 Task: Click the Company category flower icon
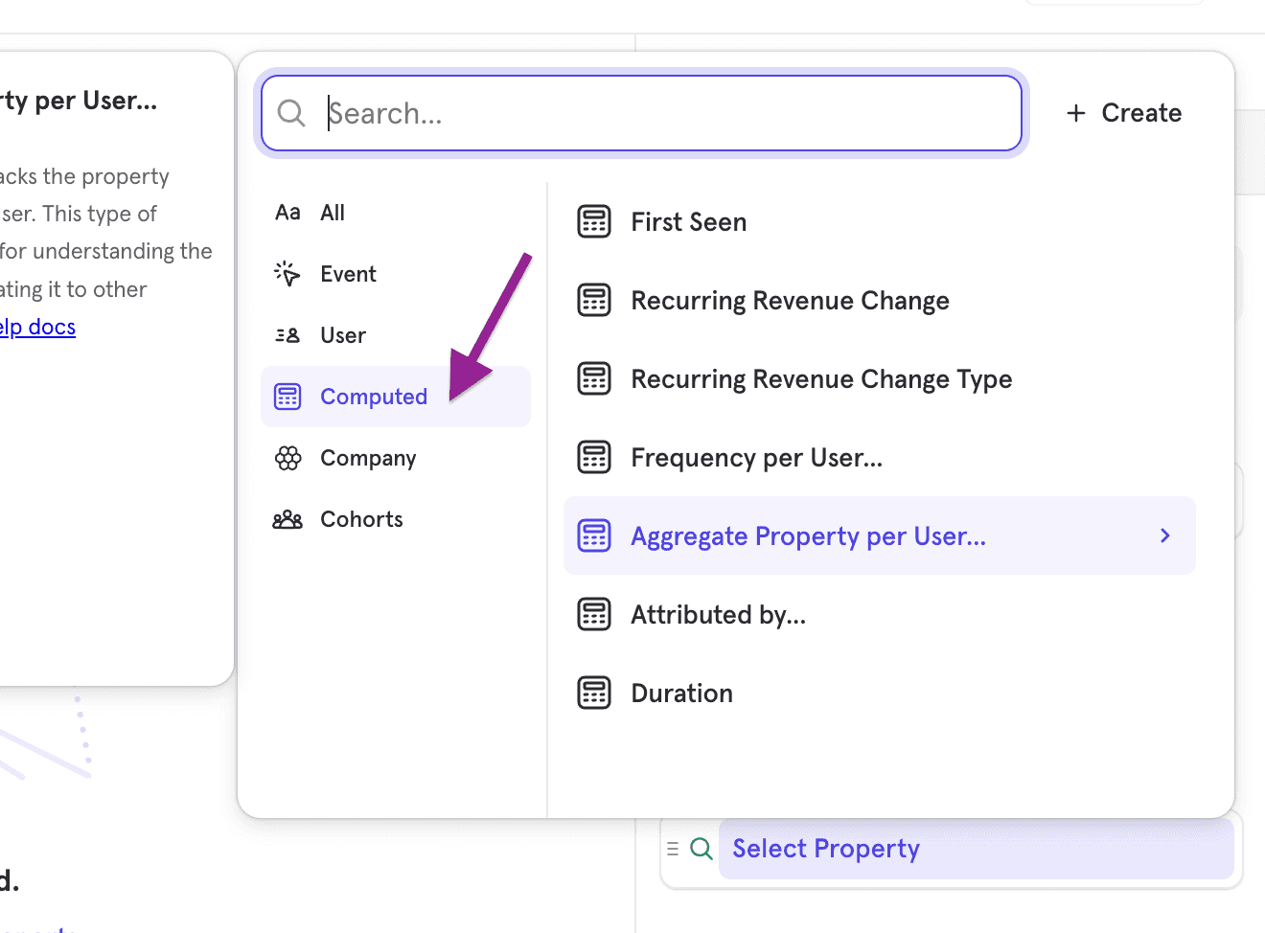coord(287,458)
